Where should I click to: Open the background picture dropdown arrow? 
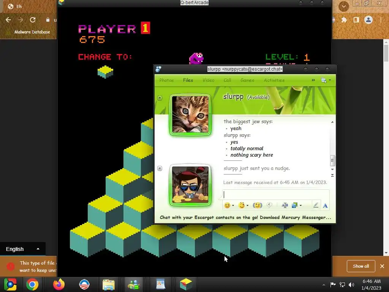click(300, 206)
